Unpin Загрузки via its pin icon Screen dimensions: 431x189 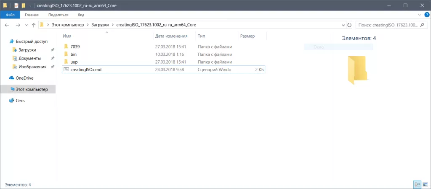53,50
